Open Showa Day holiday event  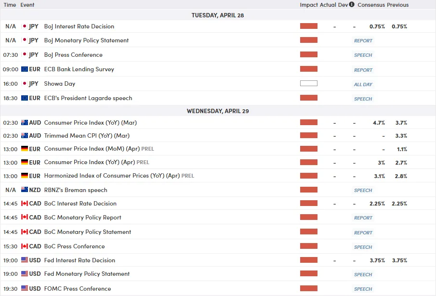point(60,84)
